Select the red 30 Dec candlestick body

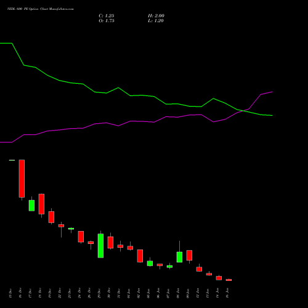click(110, 243)
